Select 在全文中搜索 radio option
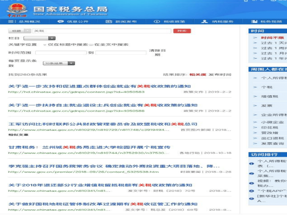This screenshot has height=215, width=287. 91,45
